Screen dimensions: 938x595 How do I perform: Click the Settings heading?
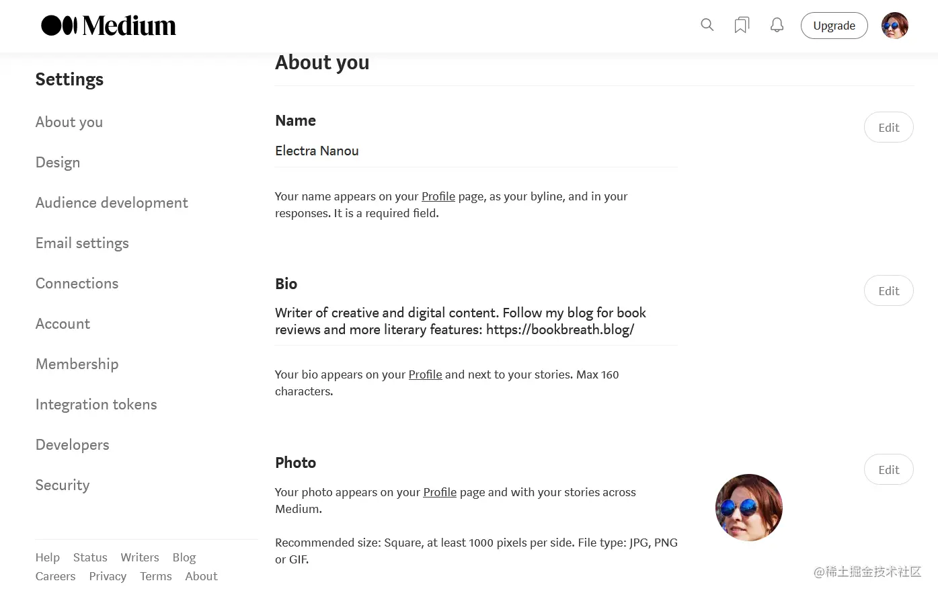69,79
